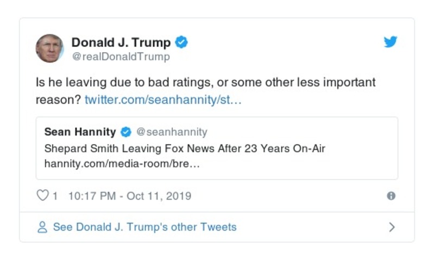Open the Donald J. Trump display name
Viewport: 434px width, 260px height.
point(121,42)
